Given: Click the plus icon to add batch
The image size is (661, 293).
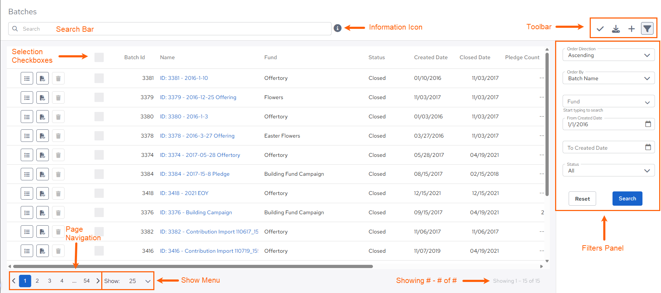Looking at the screenshot, I should coord(631,29).
